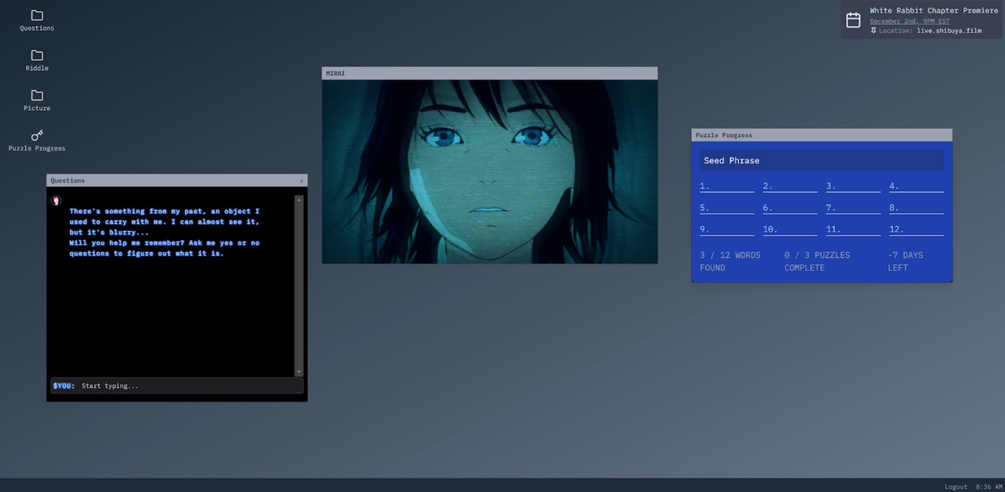Click December 2nd, 9PM EST link
This screenshot has height=492, width=1005.
(x=909, y=21)
